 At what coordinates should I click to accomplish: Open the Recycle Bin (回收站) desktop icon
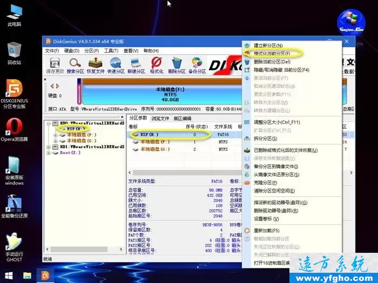pos(14,53)
